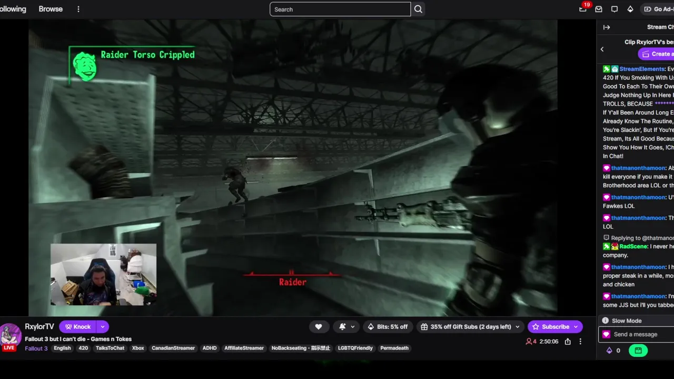Click the bits balance icon below chat

tap(609, 350)
